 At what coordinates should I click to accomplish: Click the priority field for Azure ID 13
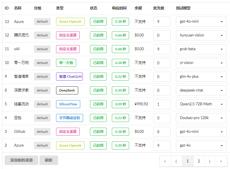coord(162,22)
